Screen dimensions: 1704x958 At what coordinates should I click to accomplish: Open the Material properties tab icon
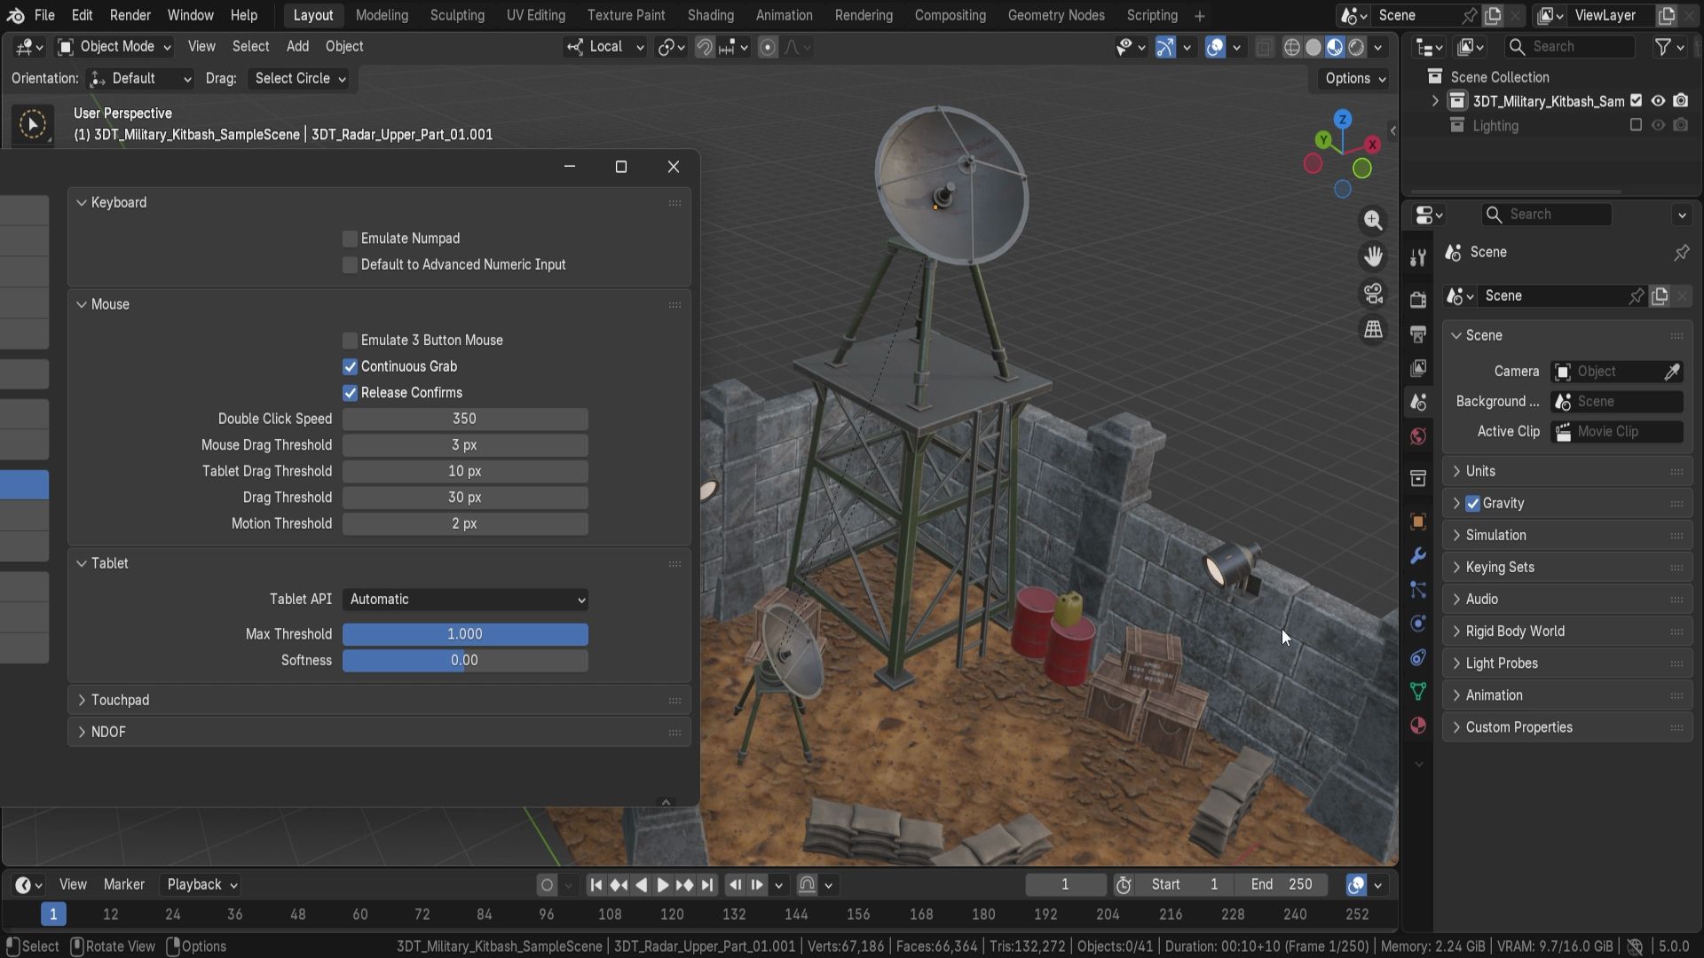[x=1418, y=726]
